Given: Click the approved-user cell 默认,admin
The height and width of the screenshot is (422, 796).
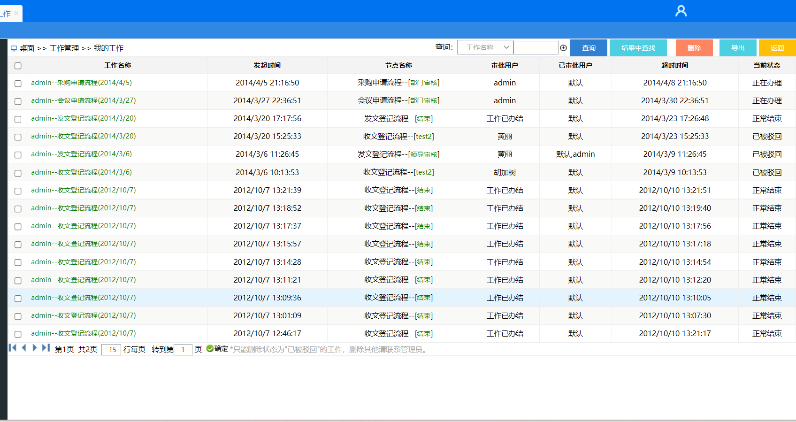Looking at the screenshot, I should [x=575, y=154].
